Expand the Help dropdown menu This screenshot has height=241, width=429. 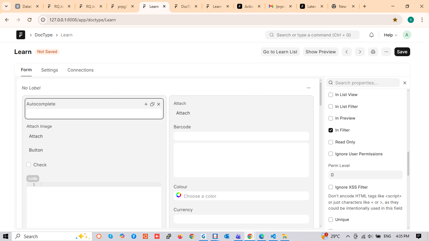point(390,35)
